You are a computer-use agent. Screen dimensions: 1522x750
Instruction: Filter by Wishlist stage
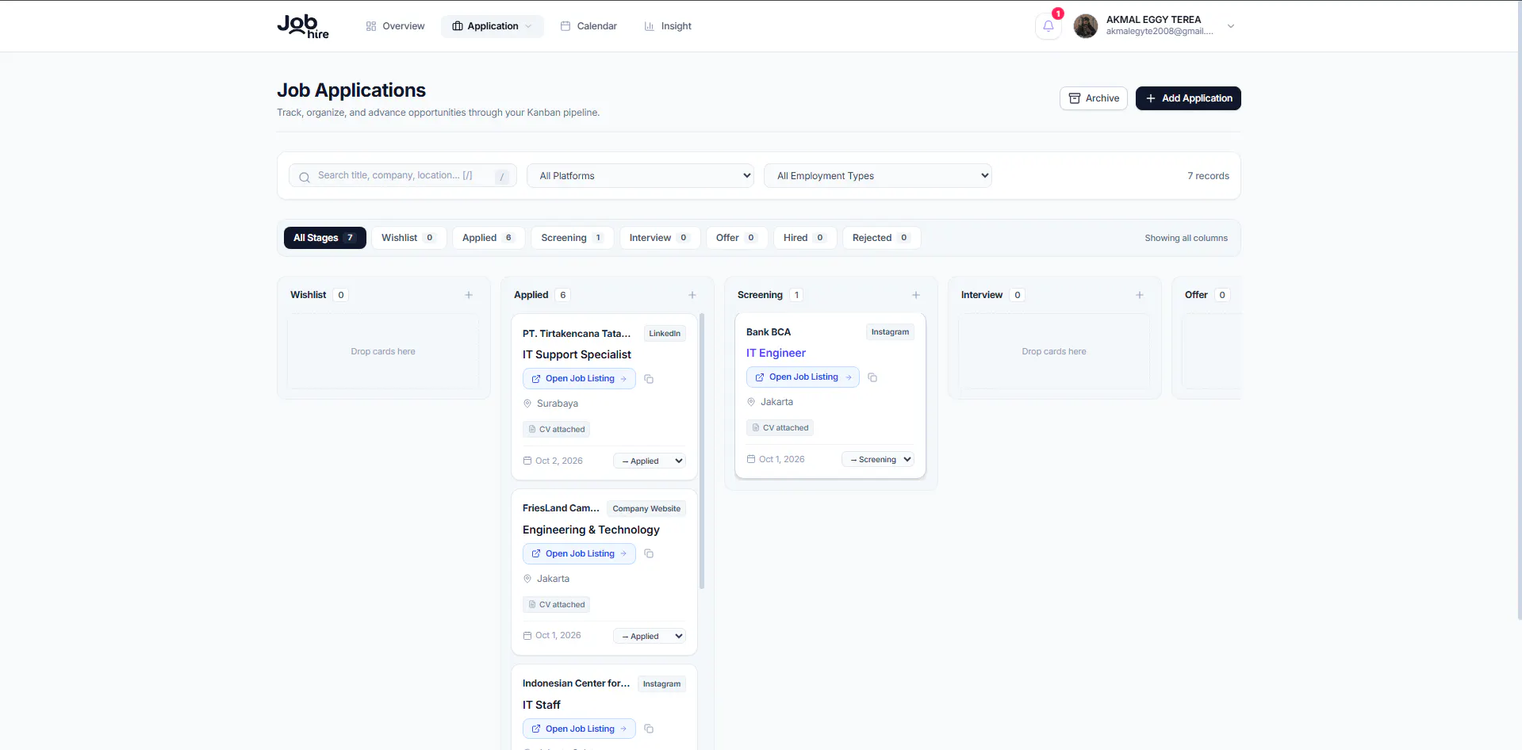(x=408, y=238)
